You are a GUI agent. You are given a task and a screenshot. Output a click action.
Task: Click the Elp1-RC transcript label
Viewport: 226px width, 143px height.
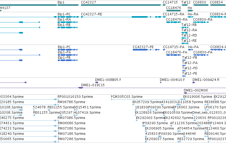click(x=64, y=14)
